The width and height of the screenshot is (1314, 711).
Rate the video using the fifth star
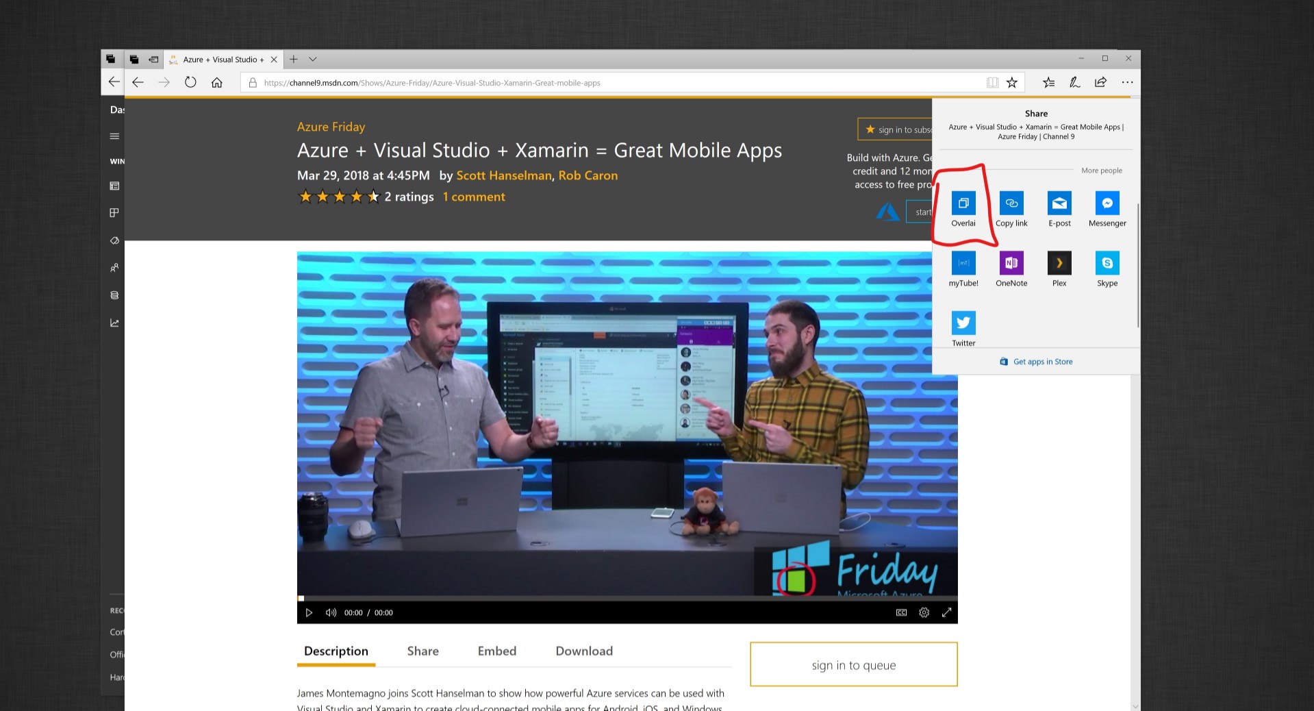[373, 197]
